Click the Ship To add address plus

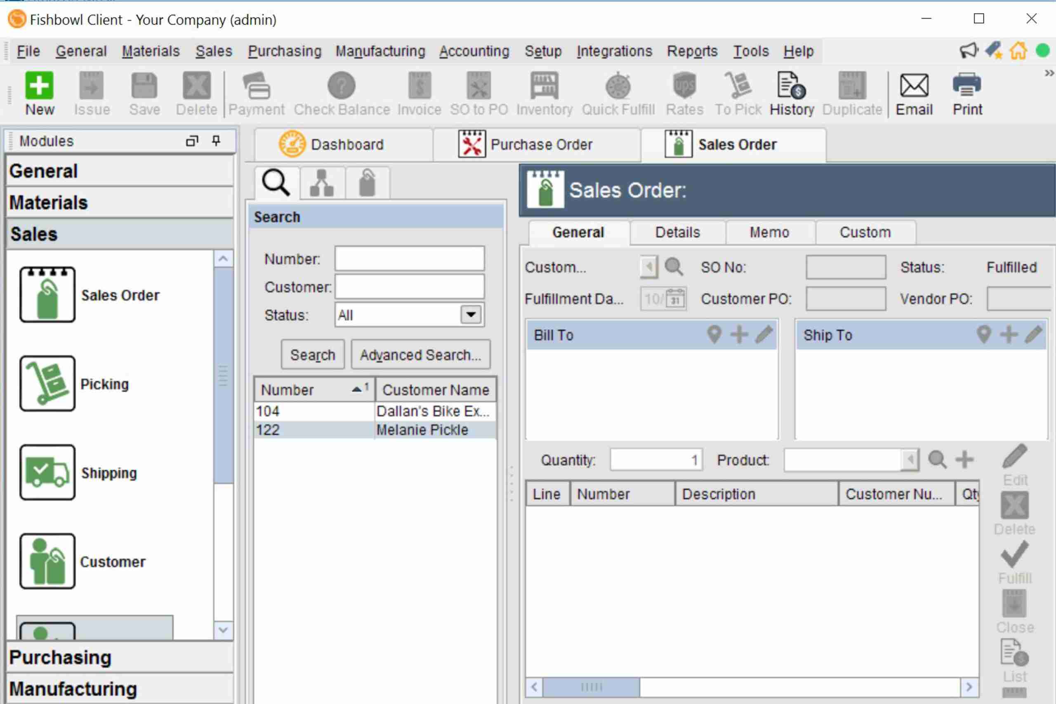(x=1009, y=334)
